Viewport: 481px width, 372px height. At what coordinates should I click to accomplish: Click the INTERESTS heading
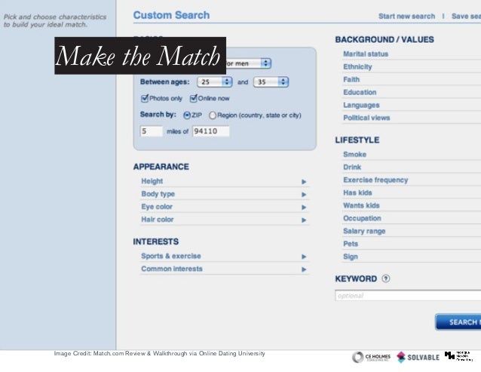155,241
